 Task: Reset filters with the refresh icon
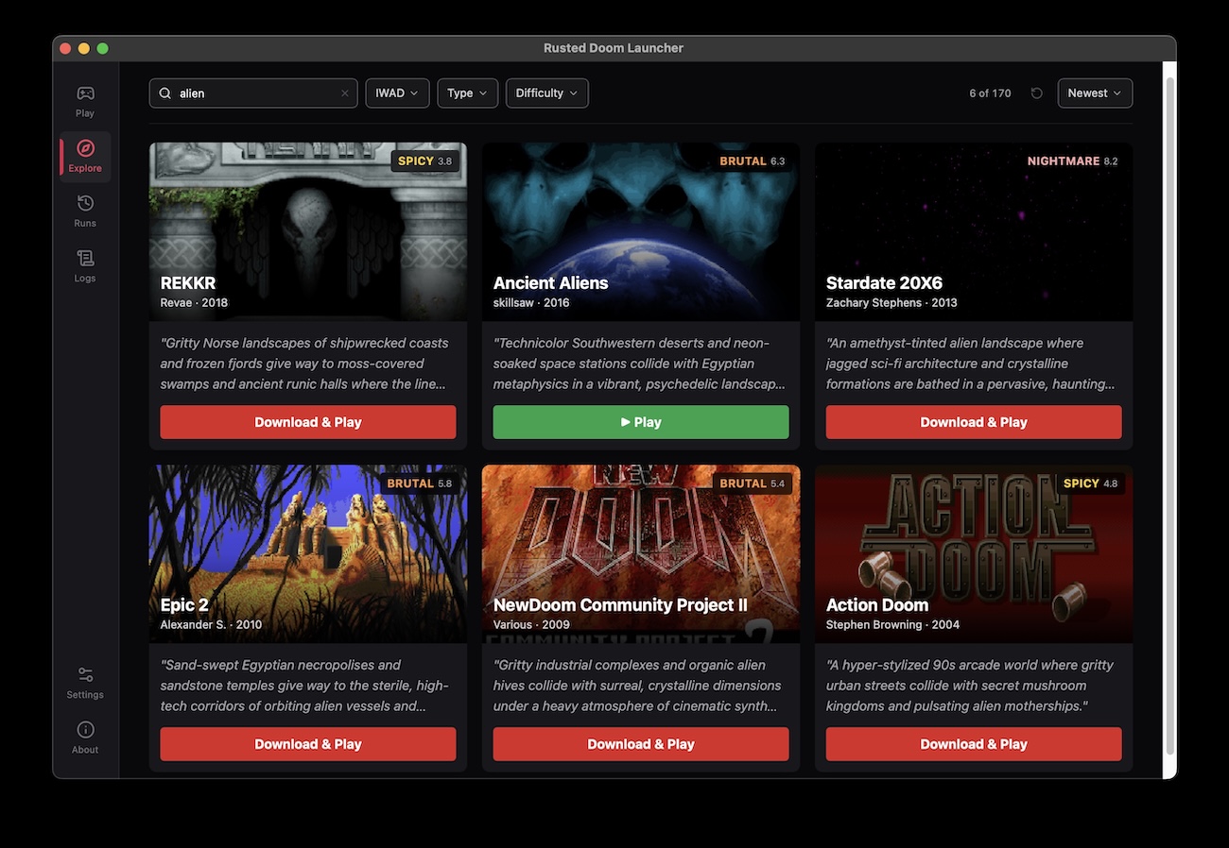(1037, 93)
